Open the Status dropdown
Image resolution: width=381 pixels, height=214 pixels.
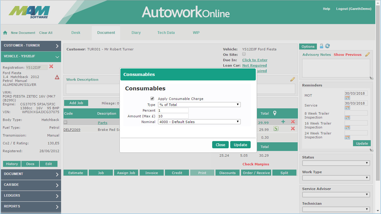(x=336, y=163)
